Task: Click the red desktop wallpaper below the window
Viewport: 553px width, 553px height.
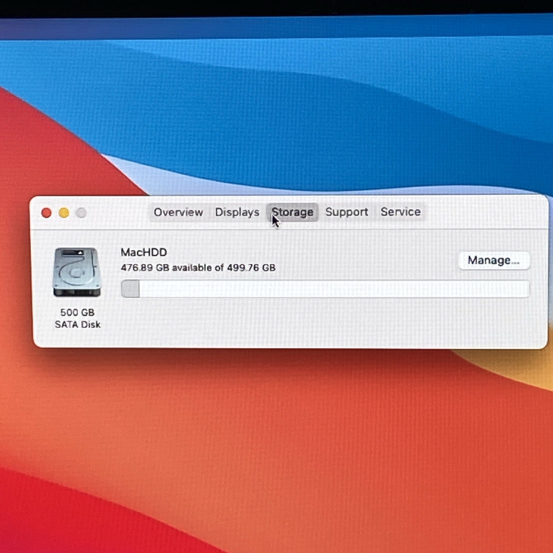Action: (x=276, y=449)
